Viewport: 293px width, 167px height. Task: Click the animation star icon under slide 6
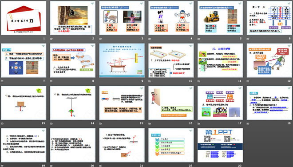(248, 39)
